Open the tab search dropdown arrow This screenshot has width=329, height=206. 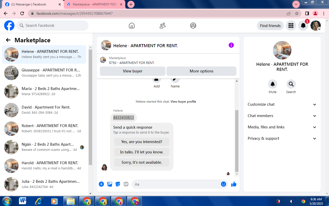296,4
